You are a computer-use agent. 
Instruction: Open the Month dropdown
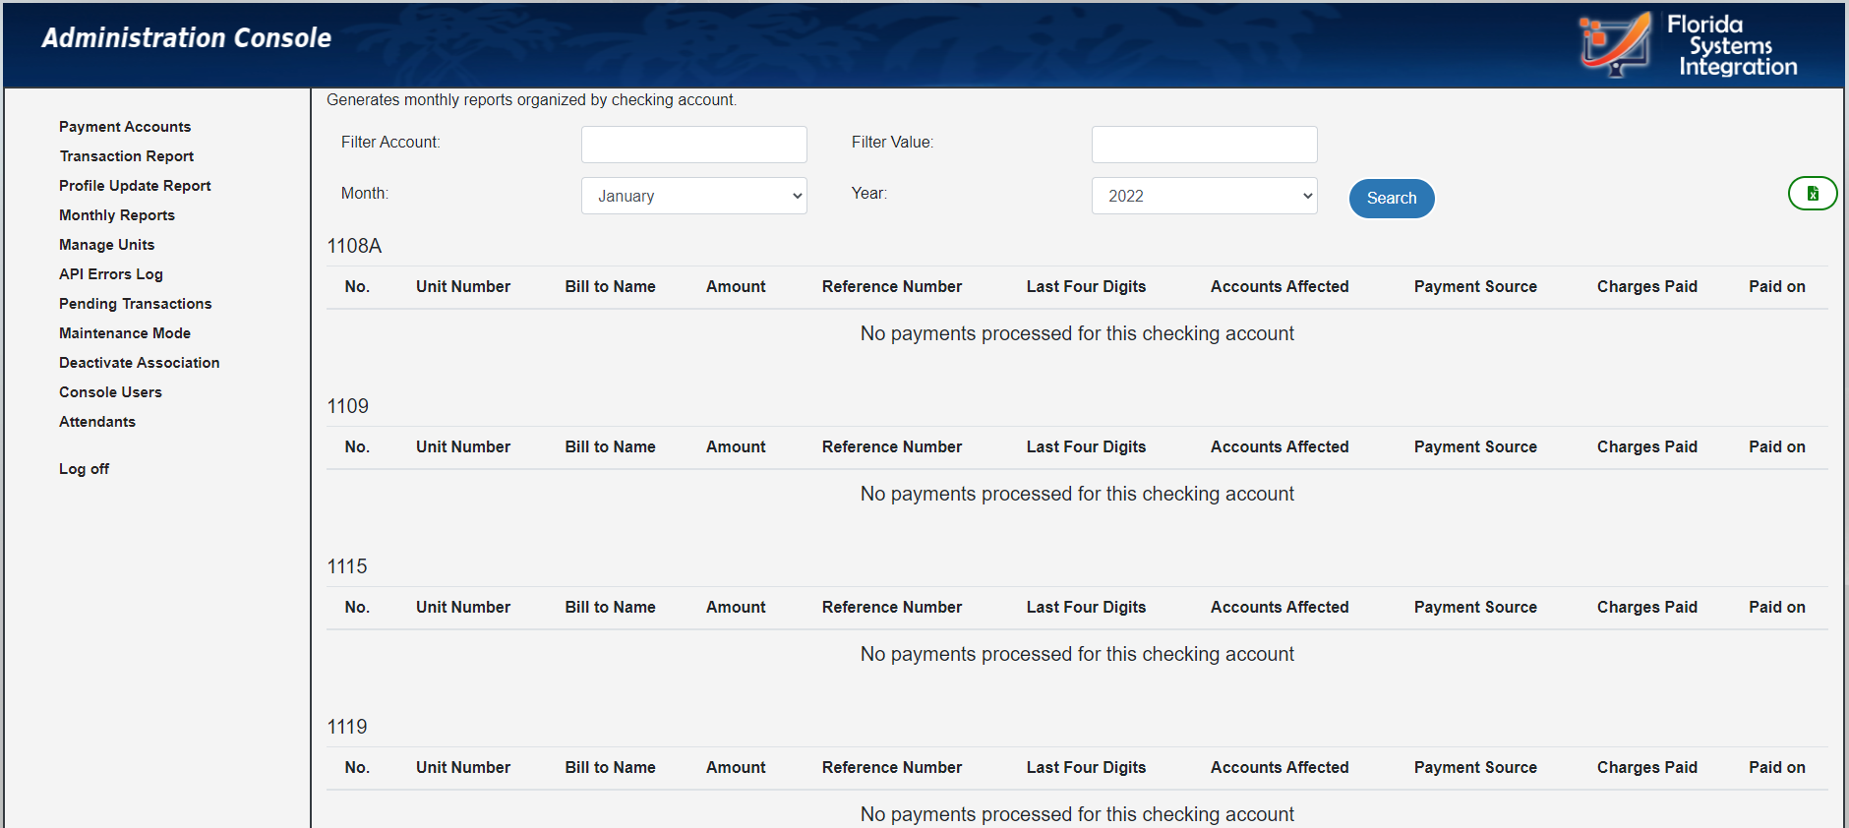[693, 196]
